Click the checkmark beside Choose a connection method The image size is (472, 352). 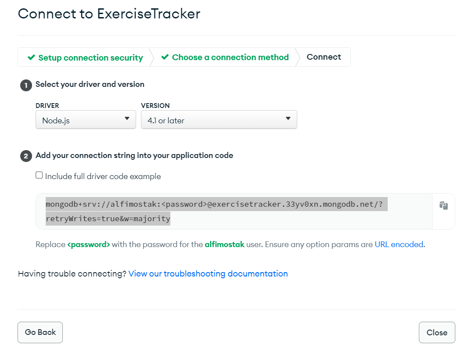tap(166, 57)
